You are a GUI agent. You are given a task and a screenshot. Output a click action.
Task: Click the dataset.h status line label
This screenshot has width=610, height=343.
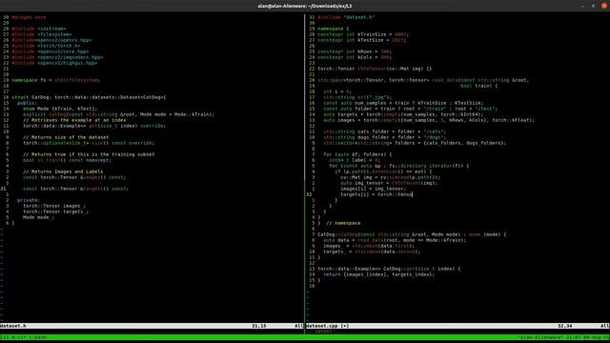13,326
